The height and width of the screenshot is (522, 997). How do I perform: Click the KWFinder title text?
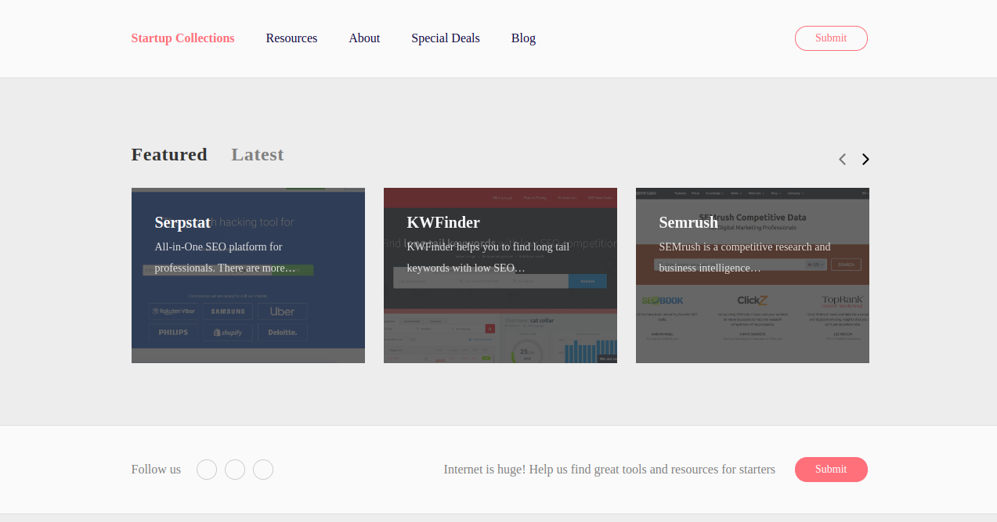443,222
